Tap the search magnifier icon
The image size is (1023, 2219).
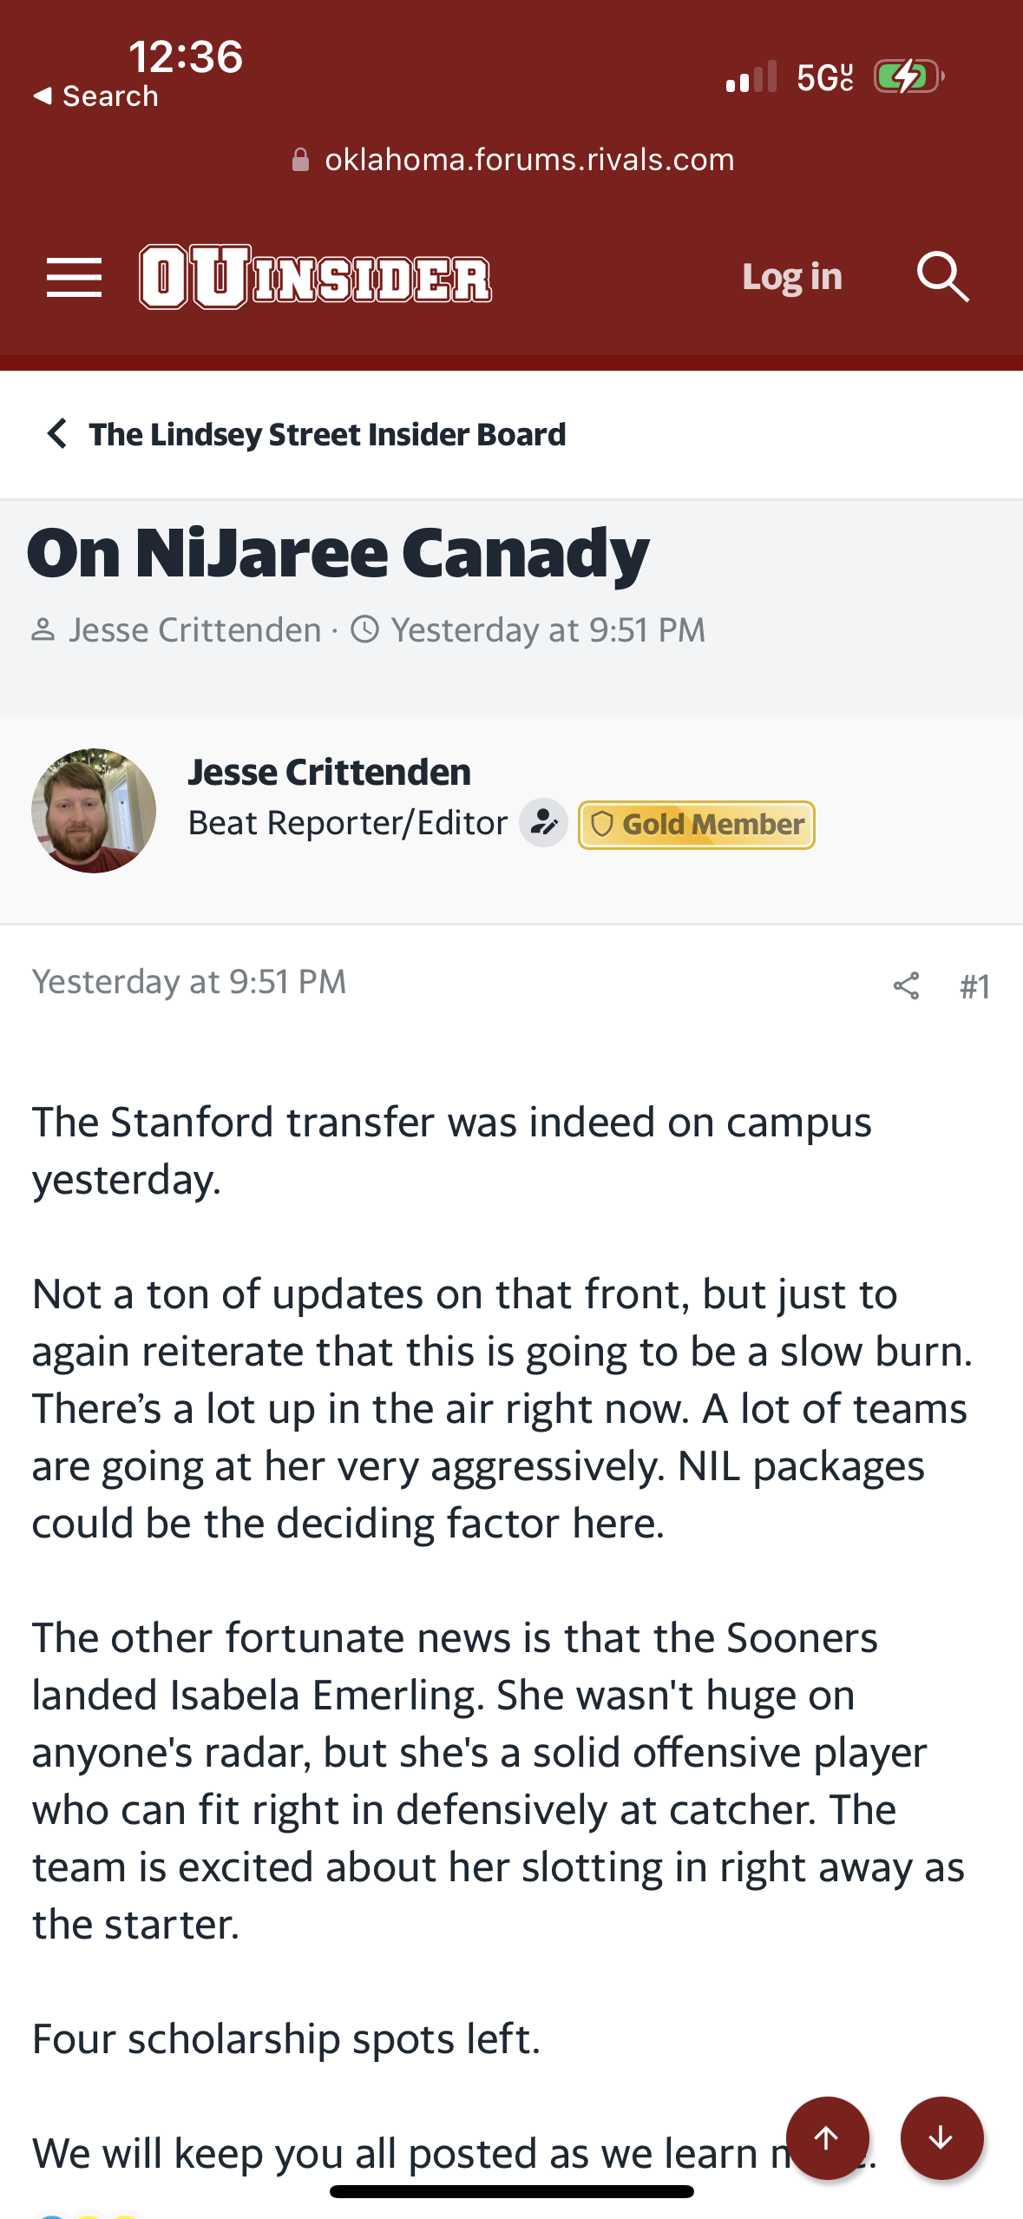coord(942,278)
